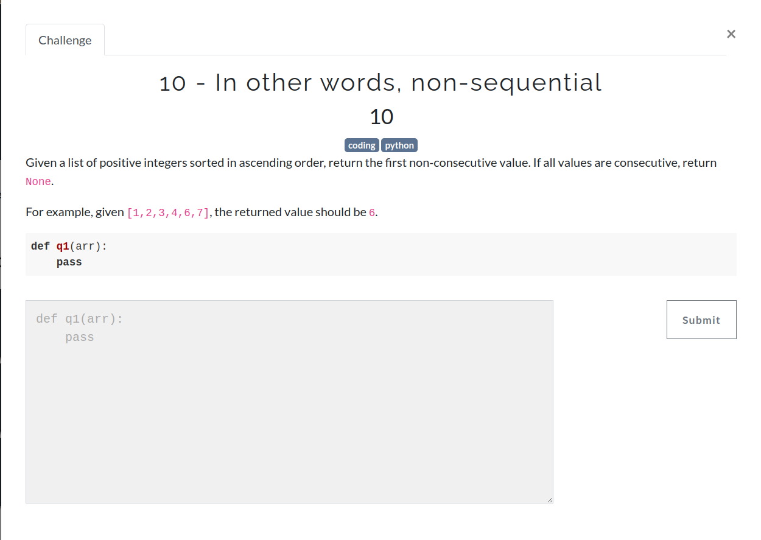Click the pink None keyword in the description
This screenshot has width=761, height=540.
pos(38,181)
